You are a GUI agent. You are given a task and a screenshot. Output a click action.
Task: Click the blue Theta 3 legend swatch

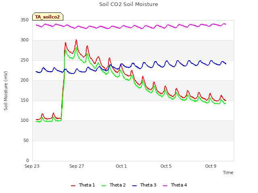point(134,186)
